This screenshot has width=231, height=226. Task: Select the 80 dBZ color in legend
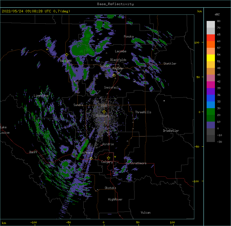[x=211, y=24]
